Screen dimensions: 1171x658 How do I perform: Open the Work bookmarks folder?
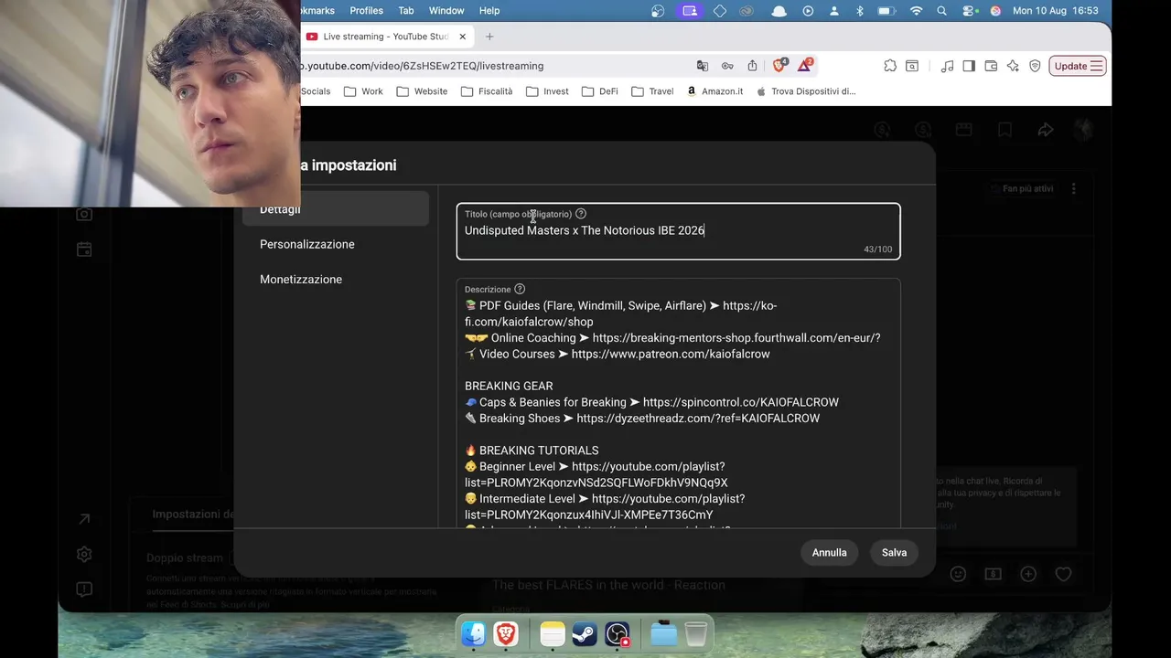(363, 91)
